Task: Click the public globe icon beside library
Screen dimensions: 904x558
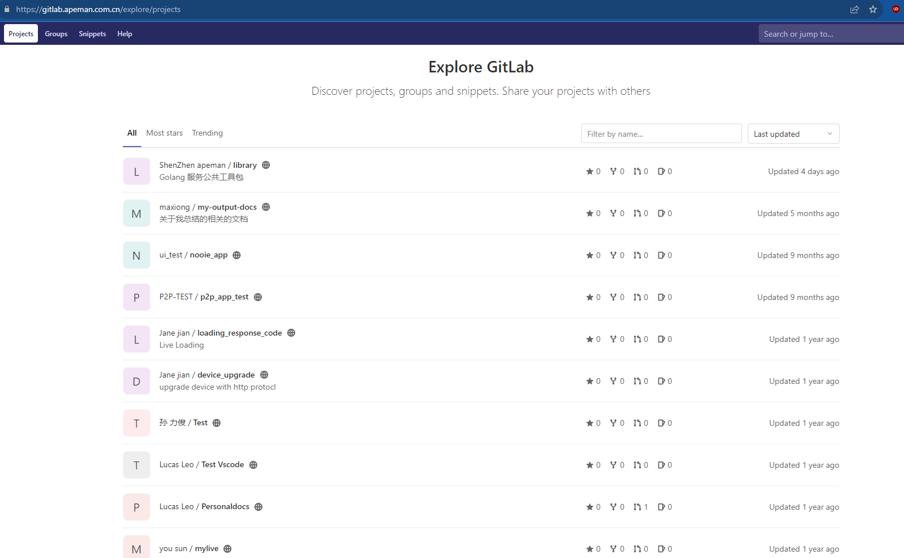Action: coord(266,165)
